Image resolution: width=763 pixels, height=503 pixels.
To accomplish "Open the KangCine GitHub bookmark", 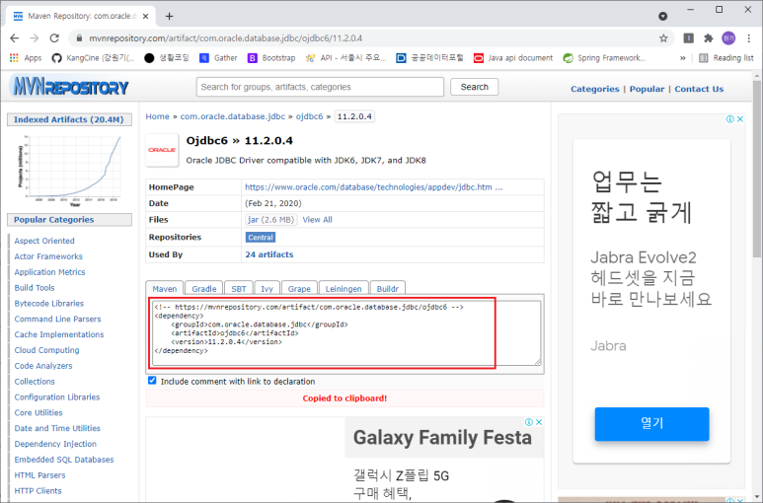I will click(x=94, y=58).
